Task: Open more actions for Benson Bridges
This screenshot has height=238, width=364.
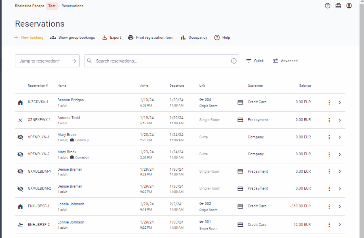Action: 329,102
